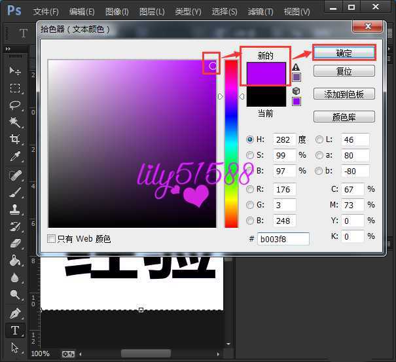The width and height of the screenshot is (396, 362).
Task: Select the Pen tool
Action: [15, 313]
